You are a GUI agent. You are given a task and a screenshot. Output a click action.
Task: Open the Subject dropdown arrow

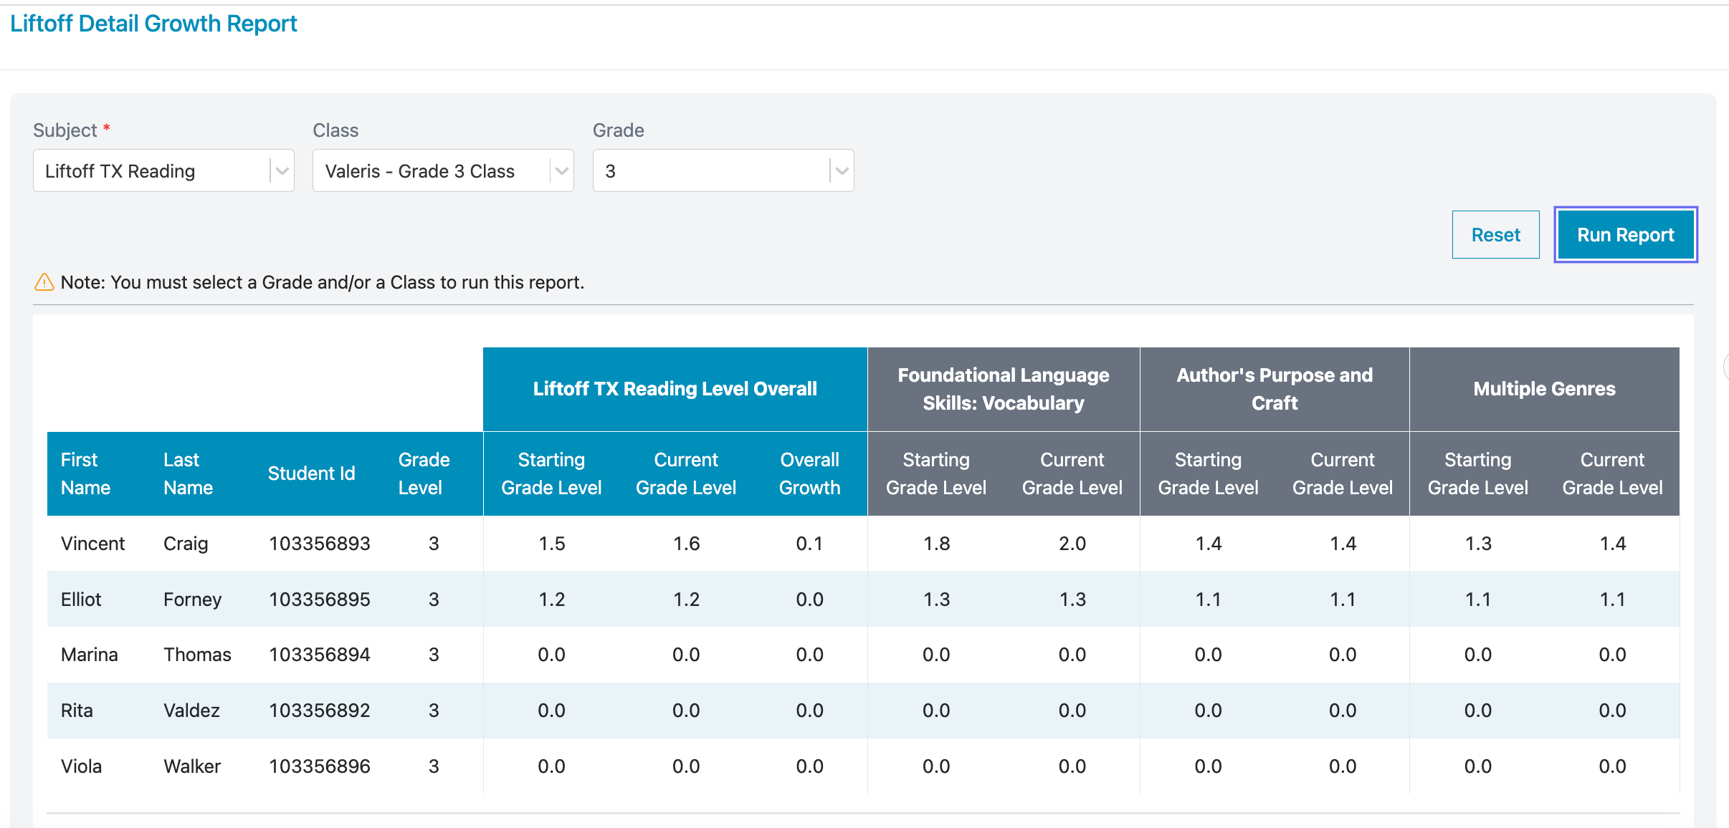[x=282, y=171]
